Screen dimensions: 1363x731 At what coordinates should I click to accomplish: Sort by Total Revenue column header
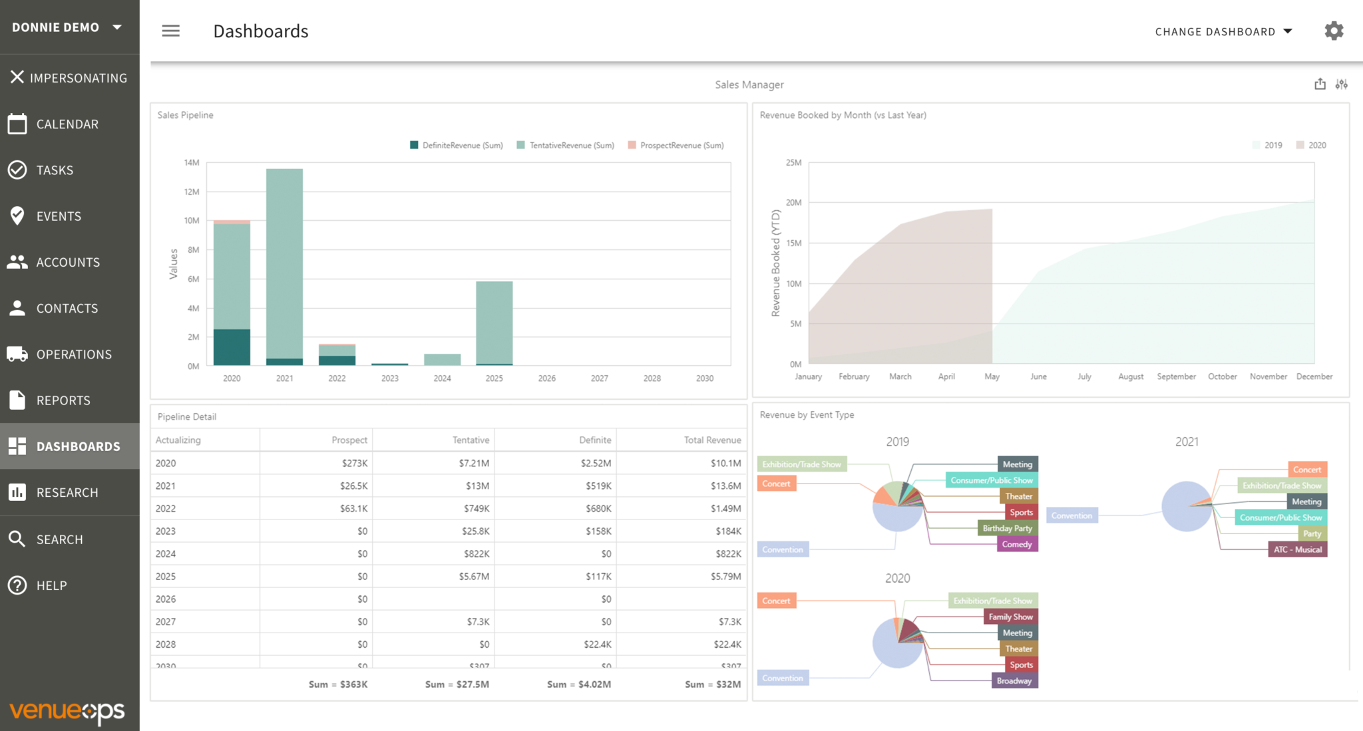(712, 440)
